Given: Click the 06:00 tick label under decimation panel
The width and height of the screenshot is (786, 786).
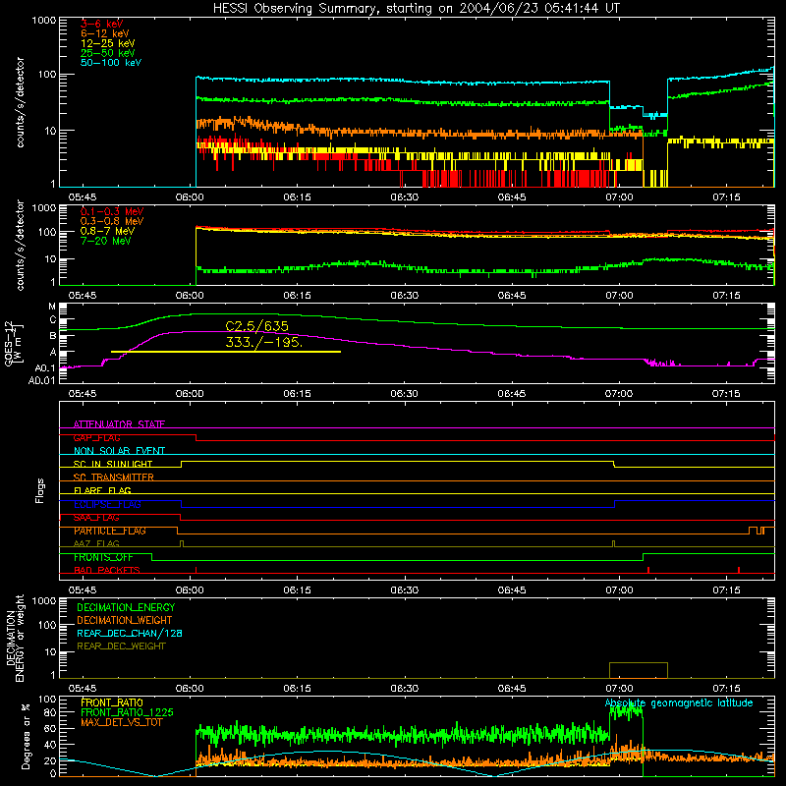Looking at the screenshot, I should tap(190, 689).
